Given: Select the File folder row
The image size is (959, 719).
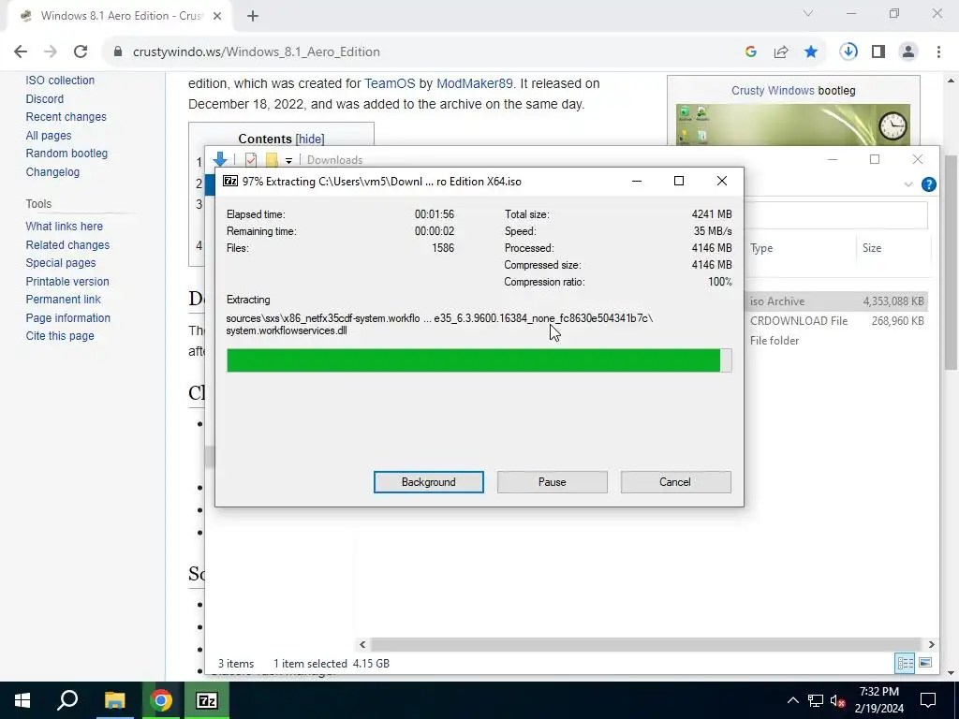Looking at the screenshot, I should click(x=836, y=341).
